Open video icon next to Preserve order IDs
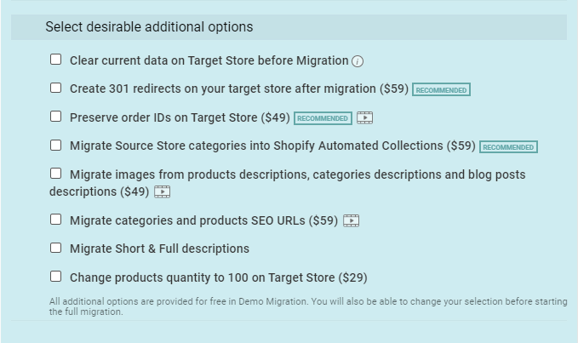 click(364, 118)
